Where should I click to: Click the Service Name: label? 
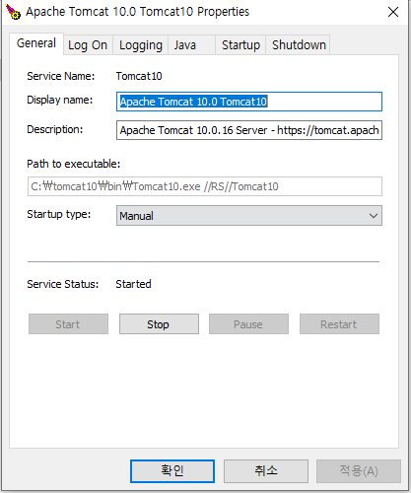coord(61,76)
